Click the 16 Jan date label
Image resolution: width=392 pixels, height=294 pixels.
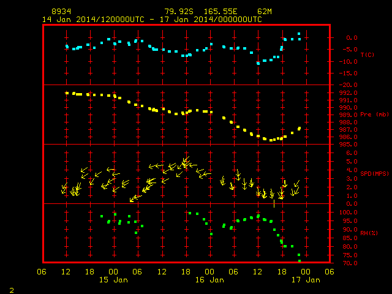pos(209,280)
